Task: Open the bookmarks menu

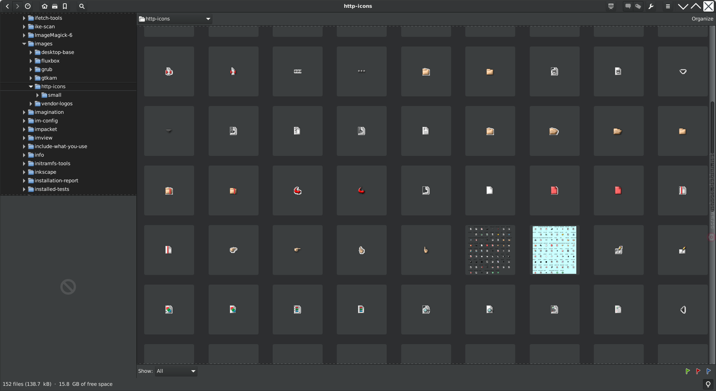Action: coord(65,6)
